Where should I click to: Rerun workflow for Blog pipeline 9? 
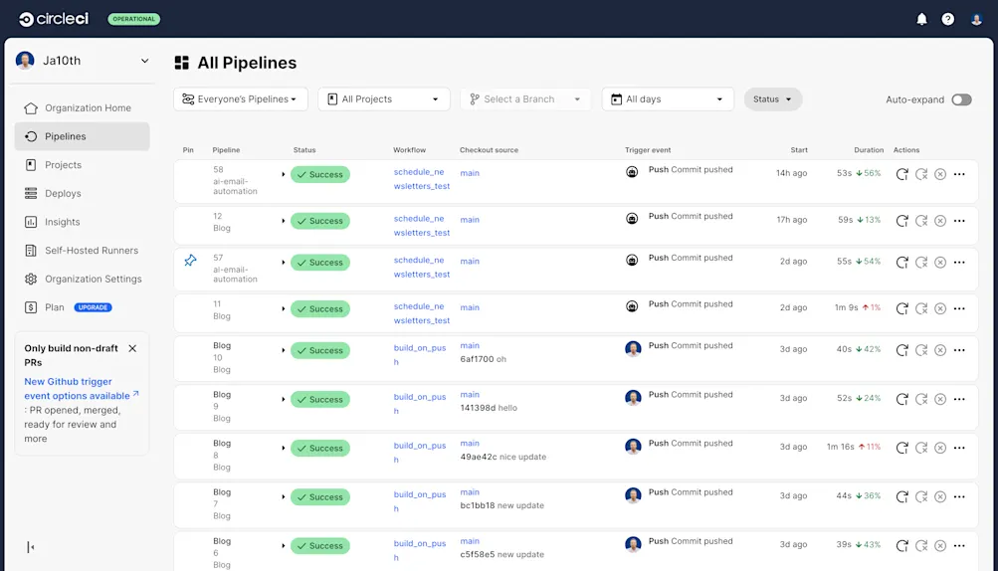coord(901,399)
